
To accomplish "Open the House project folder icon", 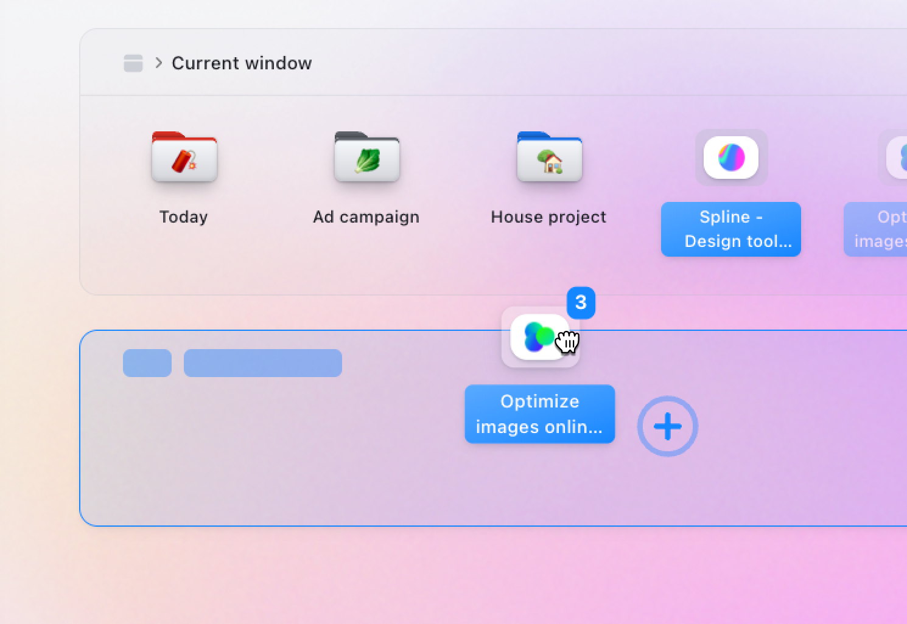I will (549, 157).
